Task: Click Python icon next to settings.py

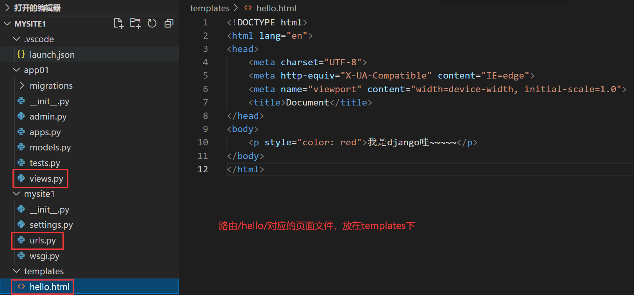Action: click(21, 224)
